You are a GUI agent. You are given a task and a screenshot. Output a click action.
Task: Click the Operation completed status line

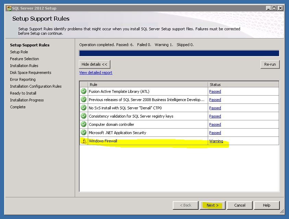coord(136,45)
